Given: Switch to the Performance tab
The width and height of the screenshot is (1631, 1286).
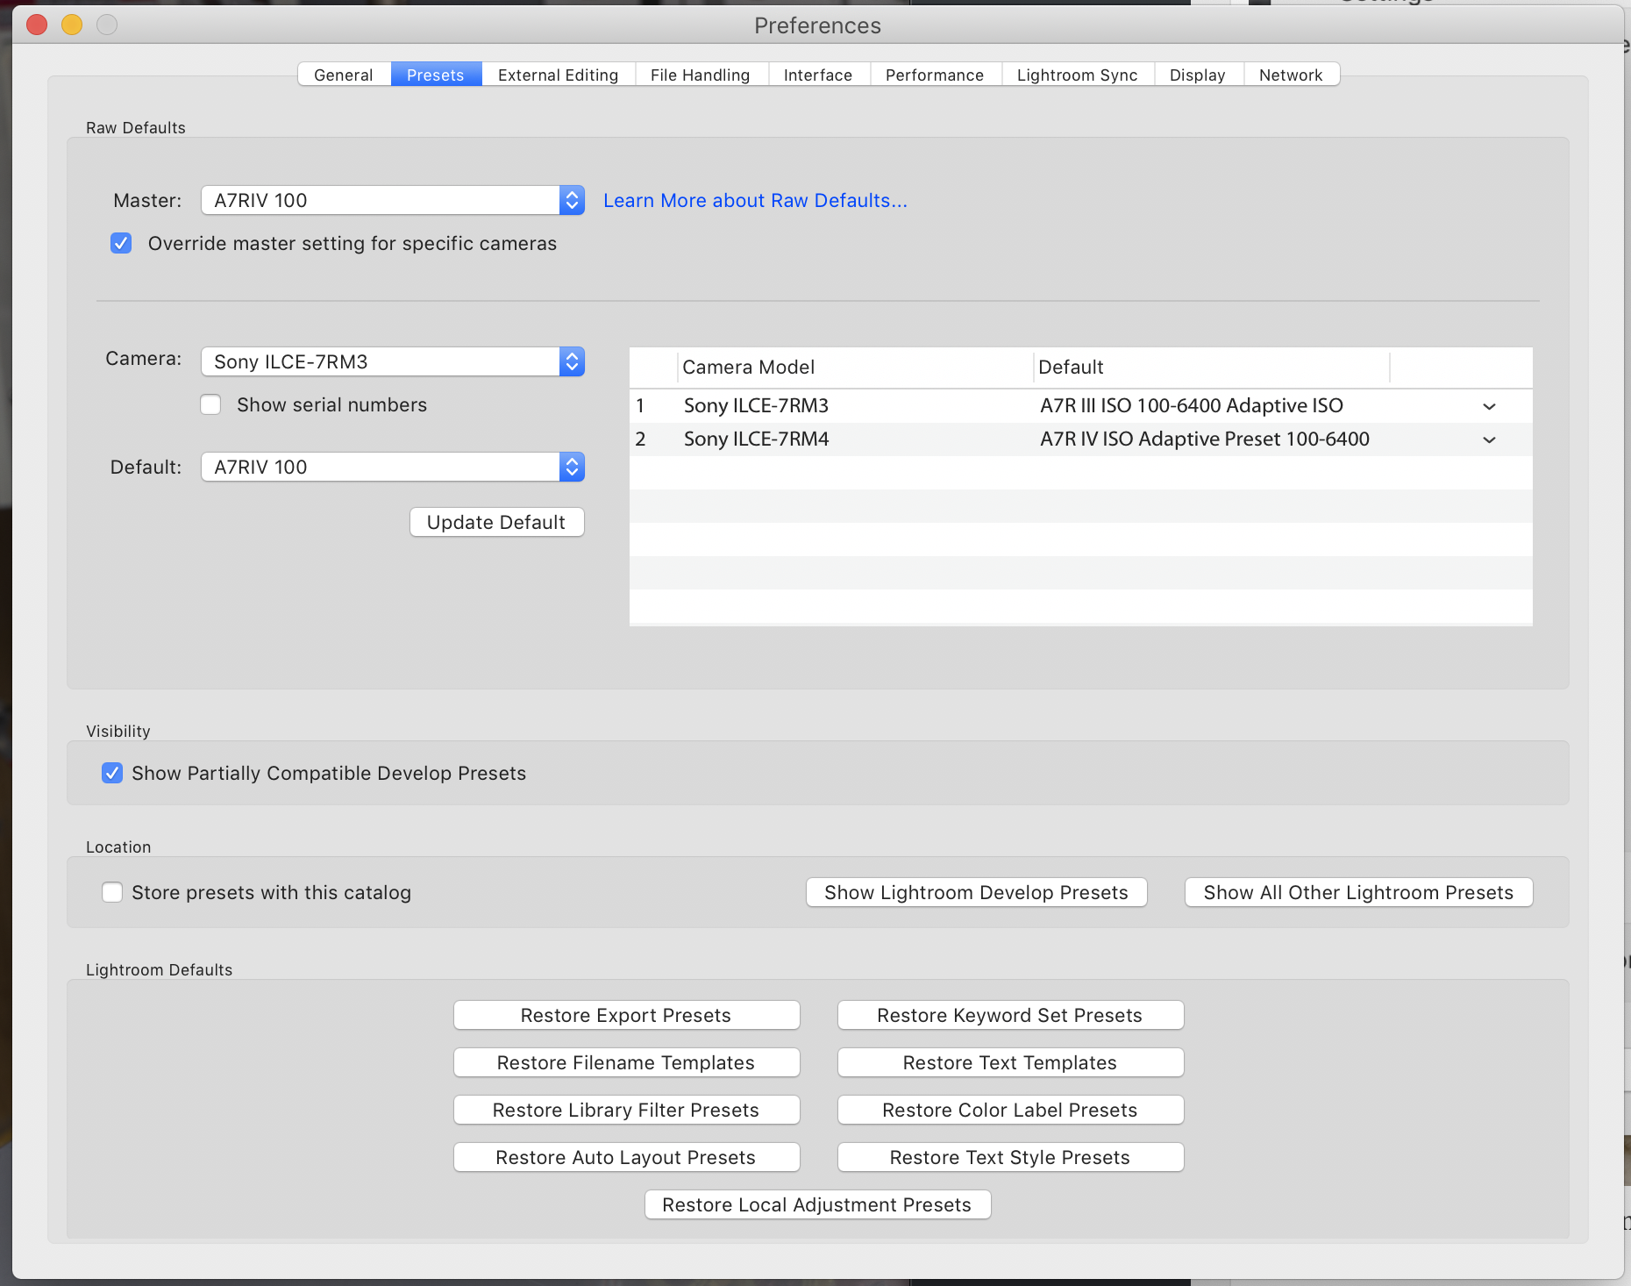Looking at the screenshot, I should click(935, 75).
